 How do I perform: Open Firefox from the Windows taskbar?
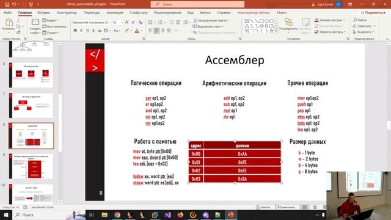(180, 215)
